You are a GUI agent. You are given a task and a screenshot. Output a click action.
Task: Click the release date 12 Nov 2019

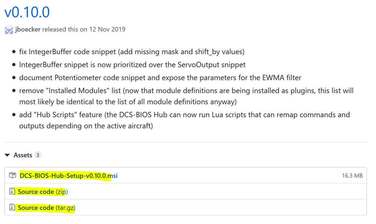tap(107, 29)
